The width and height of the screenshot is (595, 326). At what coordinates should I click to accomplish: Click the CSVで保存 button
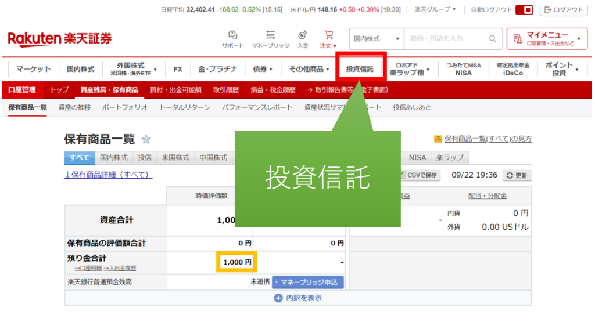click(420, 175)
